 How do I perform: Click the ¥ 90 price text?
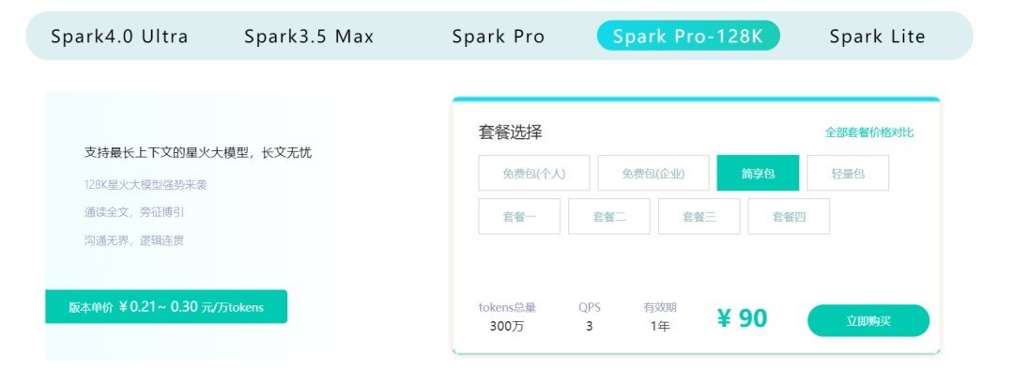point(743,318)
